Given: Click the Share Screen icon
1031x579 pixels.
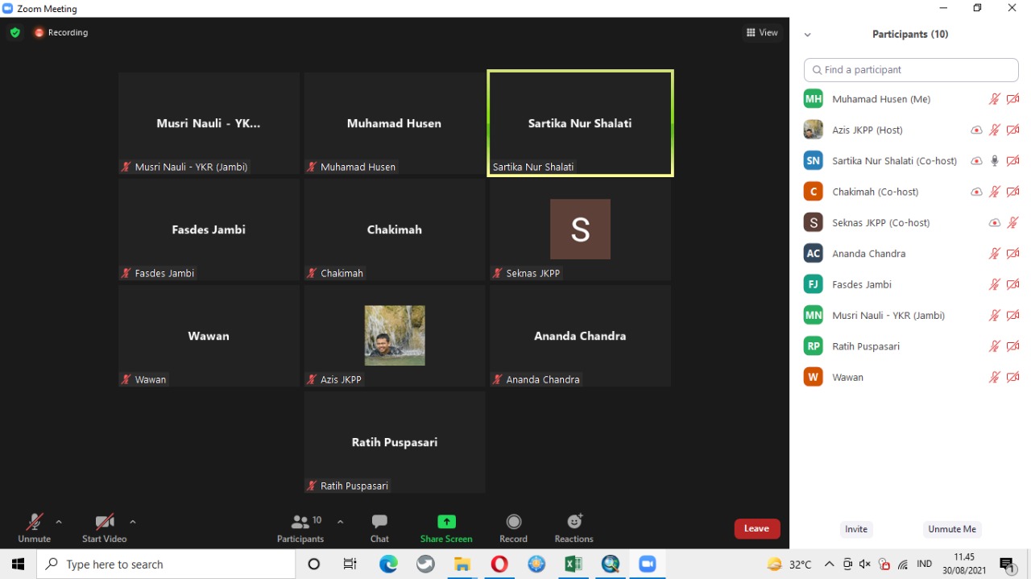Looking at the screenshot, I should click(x=446, y=522).
